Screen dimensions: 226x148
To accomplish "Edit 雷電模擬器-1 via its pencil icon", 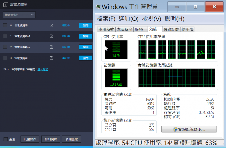I will pos(51,36).
